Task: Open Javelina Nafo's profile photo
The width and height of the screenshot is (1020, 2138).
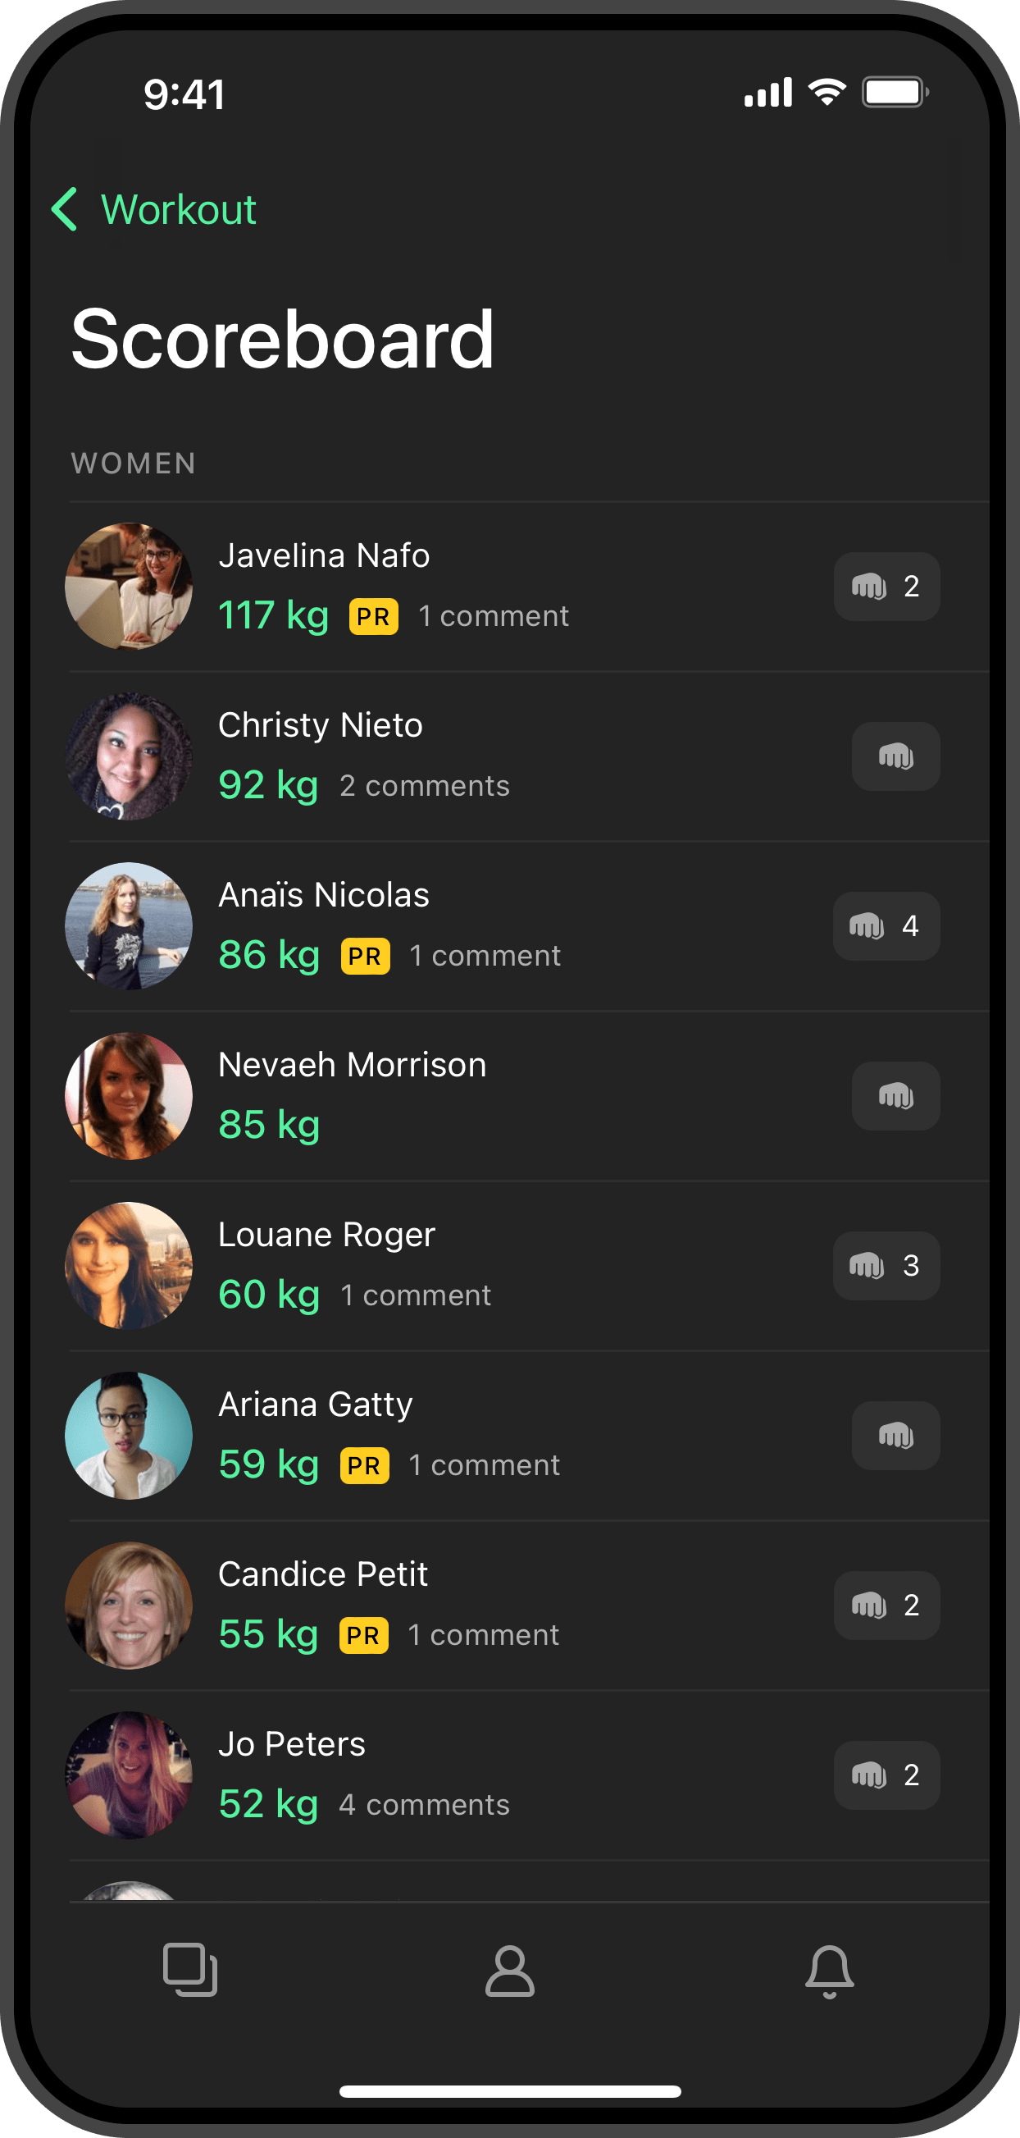Action: (129, 587)
